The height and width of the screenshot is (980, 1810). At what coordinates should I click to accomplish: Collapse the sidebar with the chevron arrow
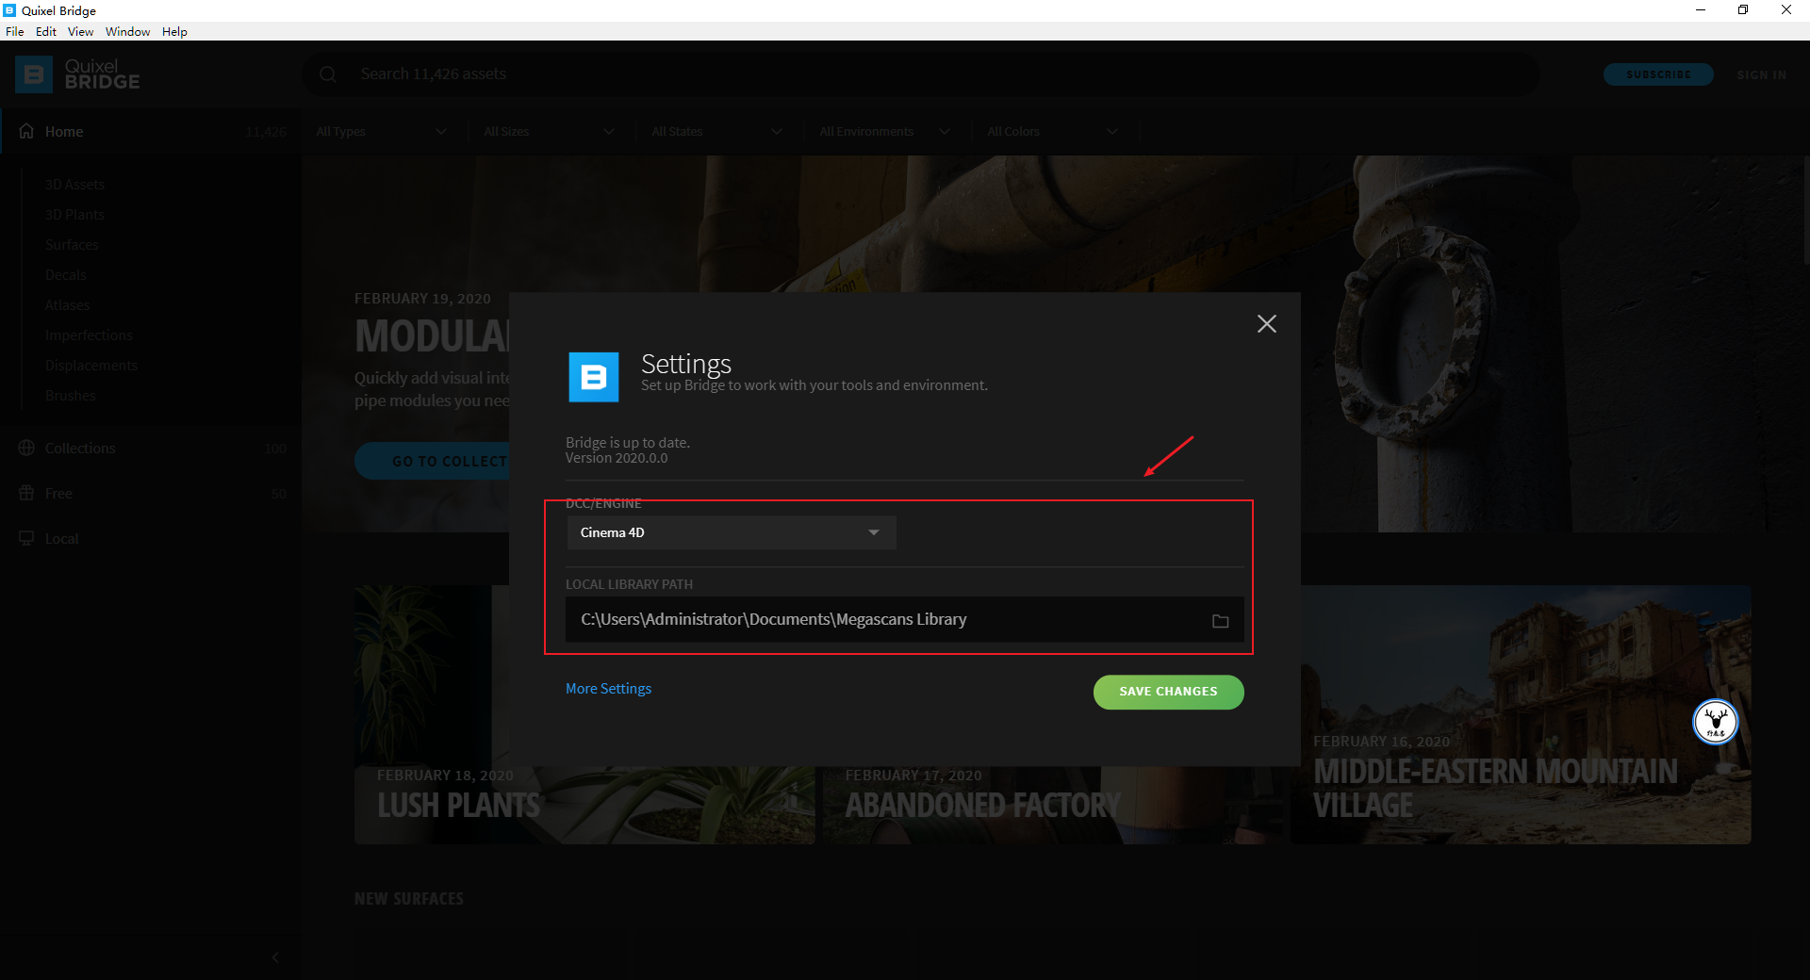[x=275, y=957]
